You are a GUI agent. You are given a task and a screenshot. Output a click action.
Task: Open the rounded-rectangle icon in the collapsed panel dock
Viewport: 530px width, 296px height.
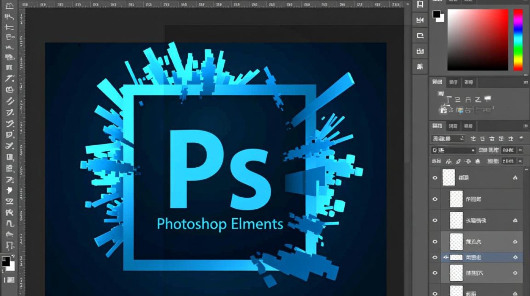420,36
